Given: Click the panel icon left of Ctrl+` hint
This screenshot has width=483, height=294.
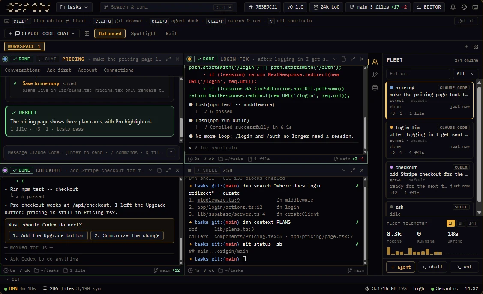Looking at the screenshot, I should coord(7,21).
